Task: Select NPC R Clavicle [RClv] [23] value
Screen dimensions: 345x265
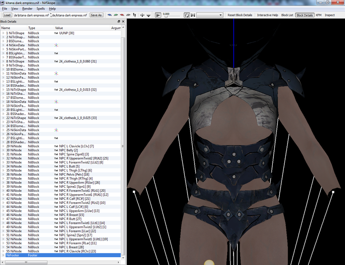Action: coord(77,251)
